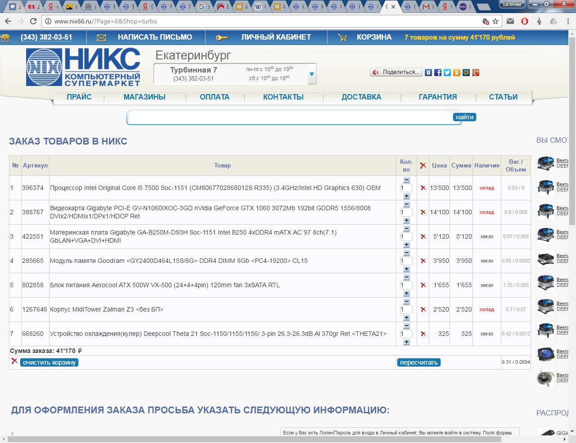Switch to the Wikipedia browser tab

[259, 7]
